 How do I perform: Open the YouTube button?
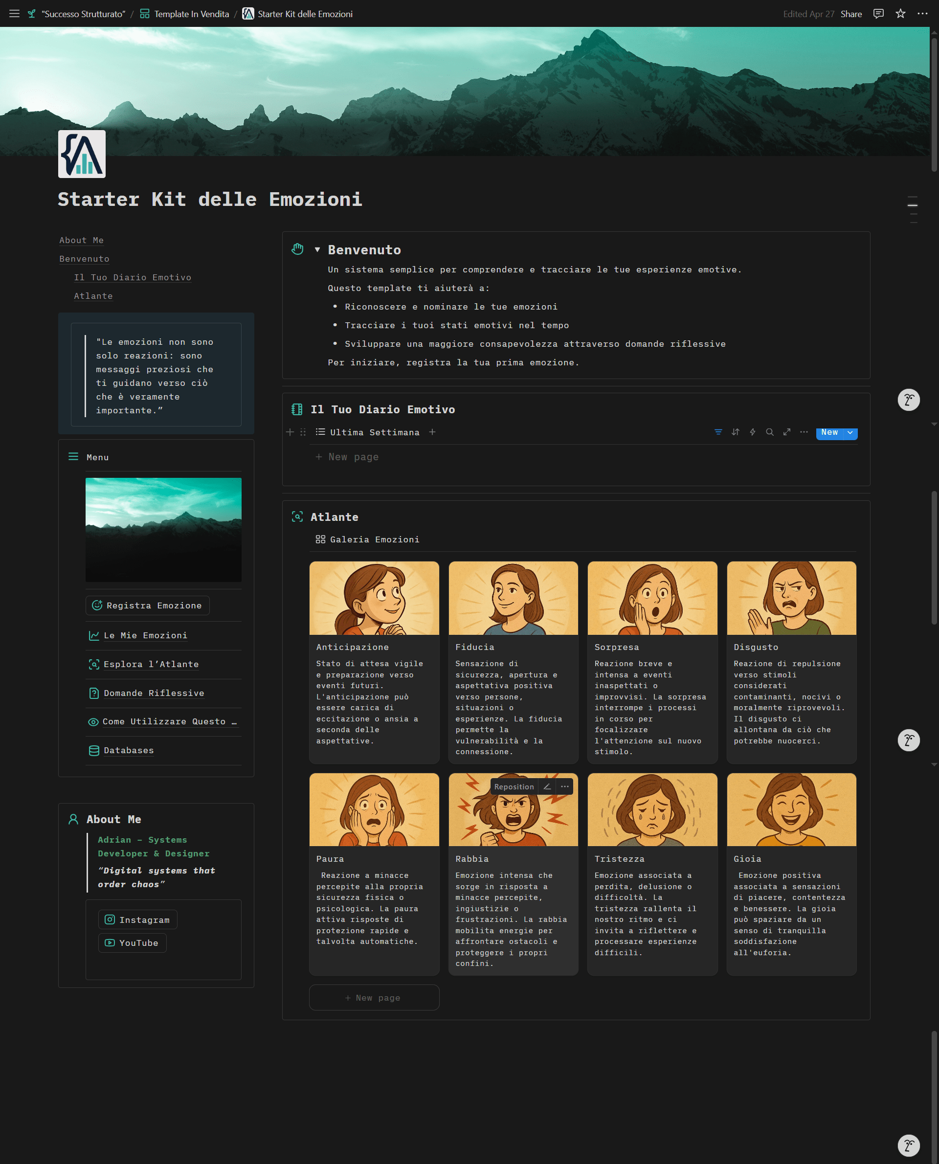pos(133,943)
